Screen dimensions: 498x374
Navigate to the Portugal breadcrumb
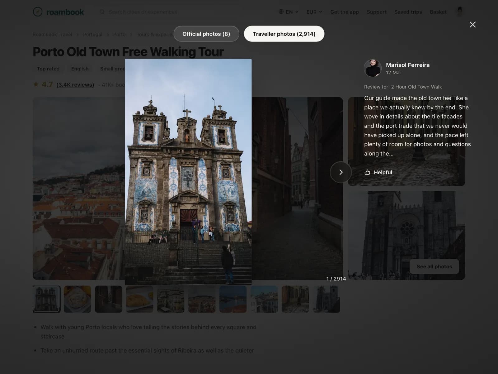pos(92,34)
